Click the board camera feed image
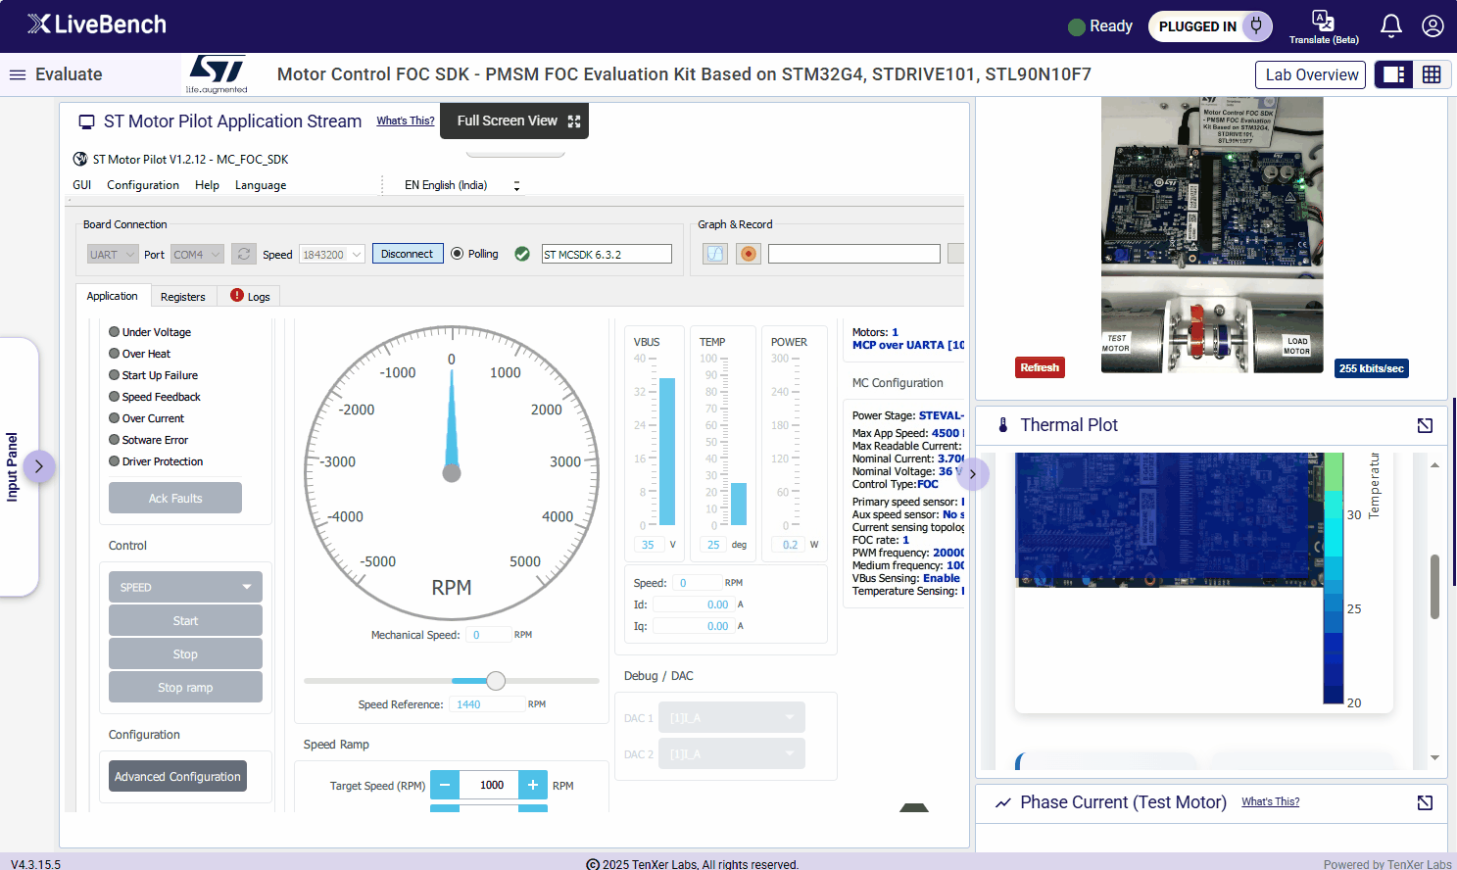This screenshot has height=870, width=1457. (1212, 234)
